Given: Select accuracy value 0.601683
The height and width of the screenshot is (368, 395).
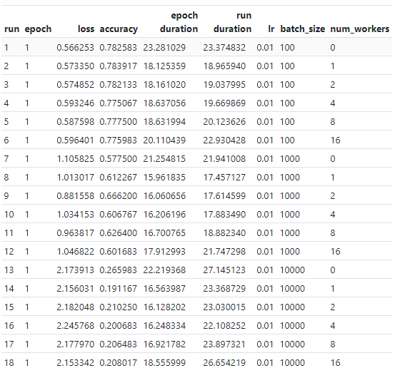Looking at the screenshot, I should point(118,252).
